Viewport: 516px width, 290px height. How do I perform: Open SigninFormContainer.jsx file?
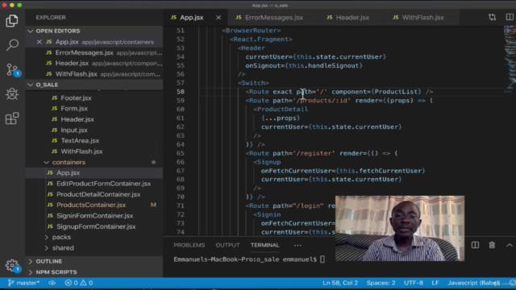94,216
